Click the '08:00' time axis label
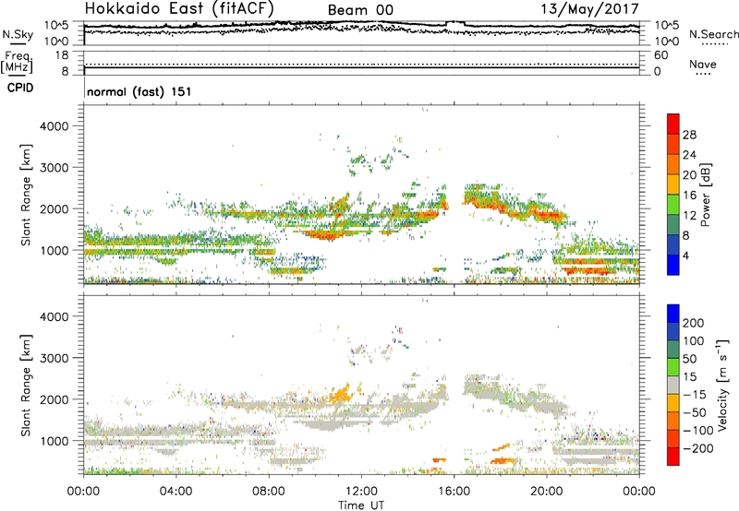 click(269, 492)
